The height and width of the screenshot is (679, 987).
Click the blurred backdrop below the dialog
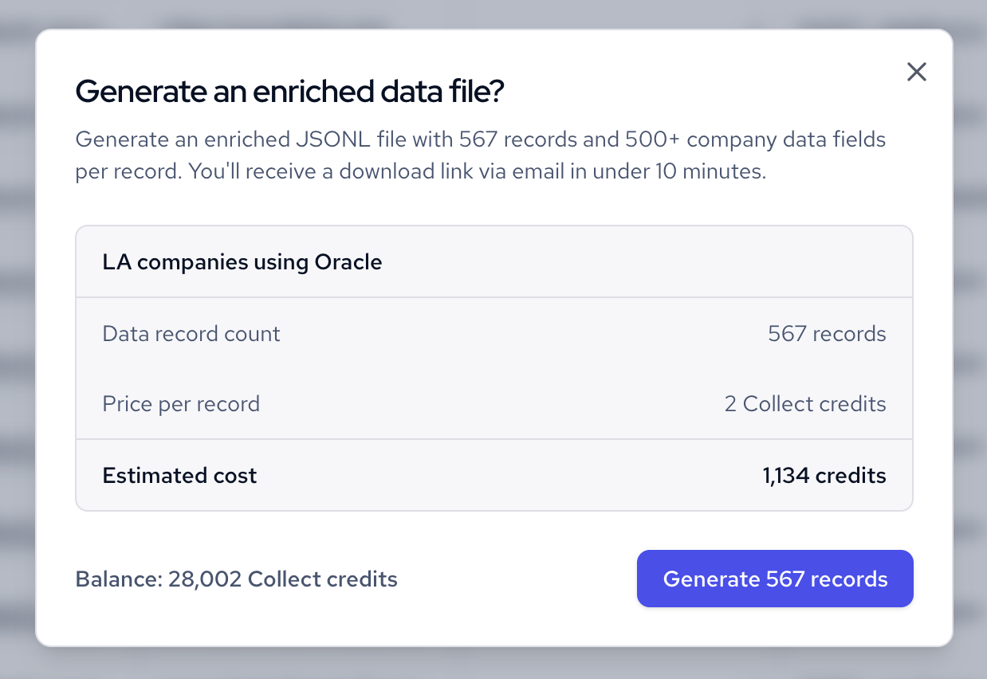pyautogui.click(x=493, y=663)
